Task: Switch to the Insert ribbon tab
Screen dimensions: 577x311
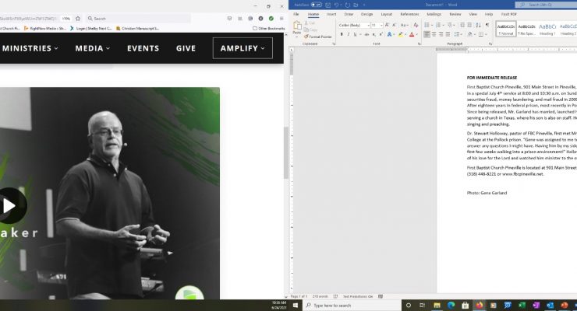Action: (x=331, y=14)
